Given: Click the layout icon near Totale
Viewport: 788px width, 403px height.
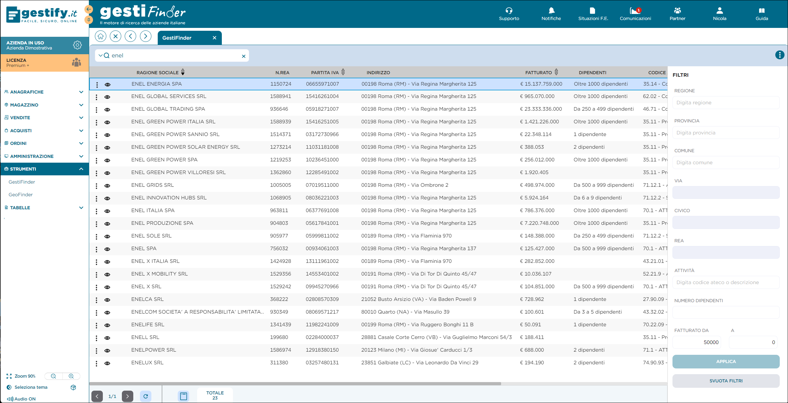Looking at the screenshot, I should click(183, 396).
